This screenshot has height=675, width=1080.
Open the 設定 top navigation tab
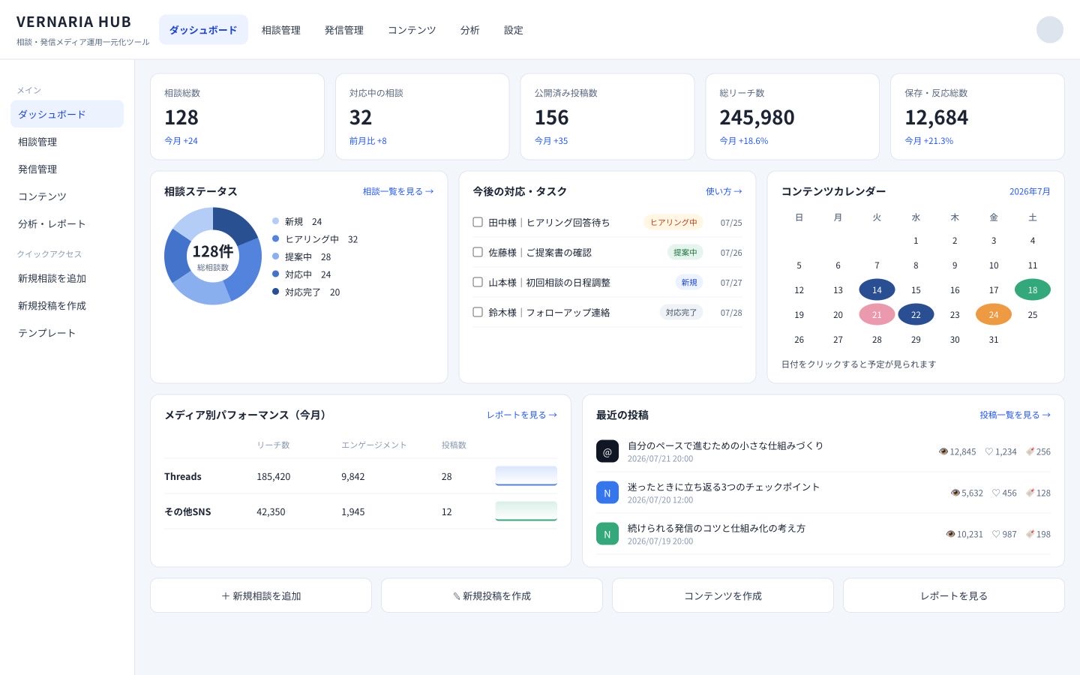coord(514,30)
